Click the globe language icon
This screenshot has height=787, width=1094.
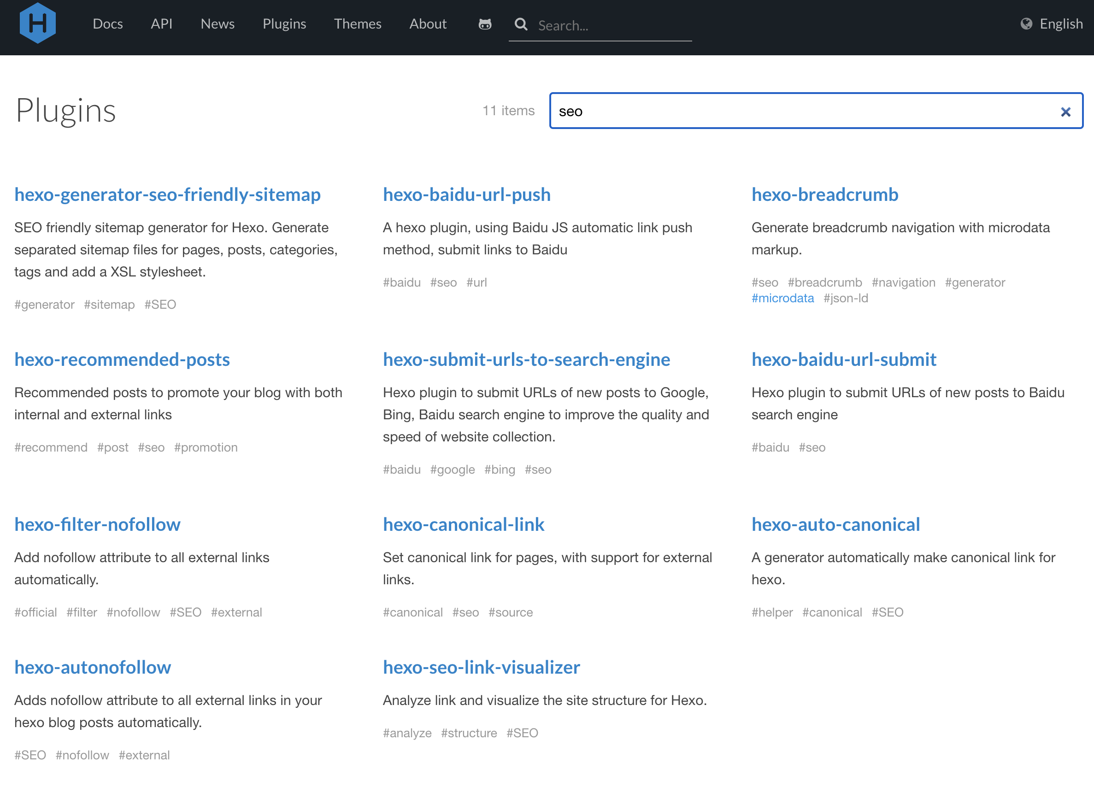tap(1026, 23)
